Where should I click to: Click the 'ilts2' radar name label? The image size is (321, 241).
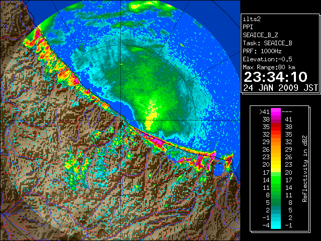pos(252,19)
